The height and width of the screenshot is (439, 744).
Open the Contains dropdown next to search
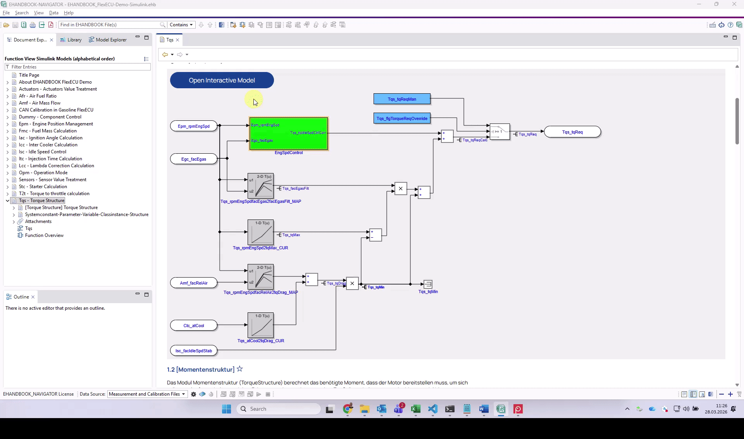click(181, 24)
